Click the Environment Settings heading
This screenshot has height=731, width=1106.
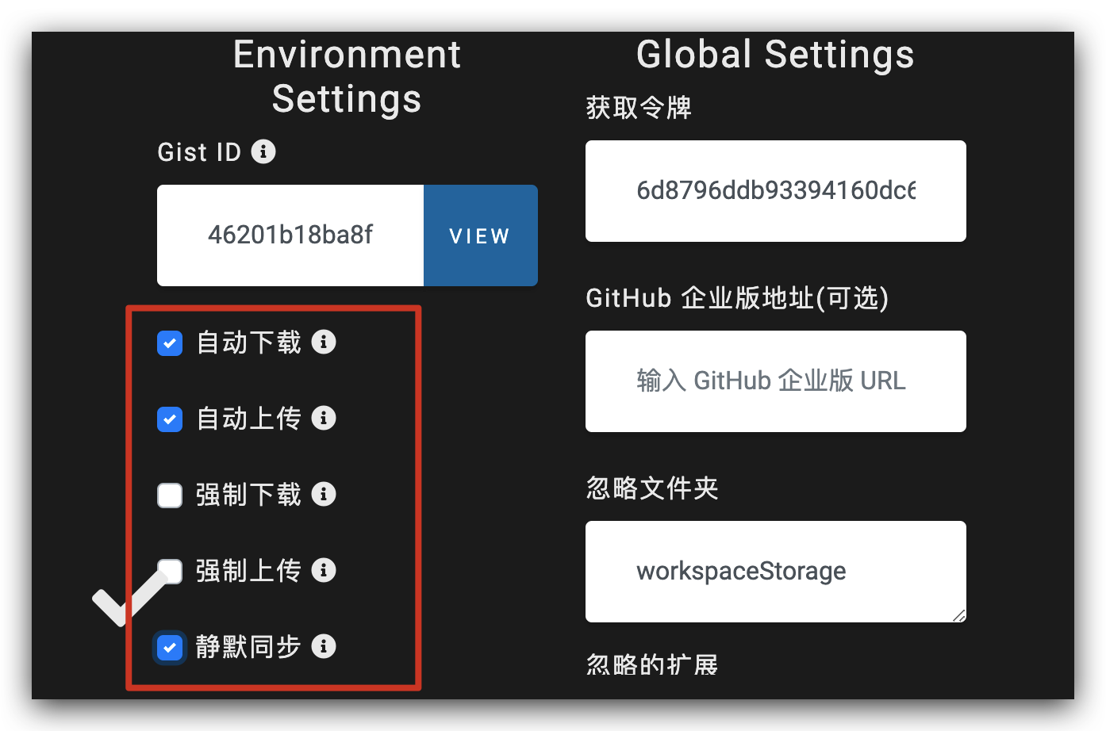tap(346, 76)
